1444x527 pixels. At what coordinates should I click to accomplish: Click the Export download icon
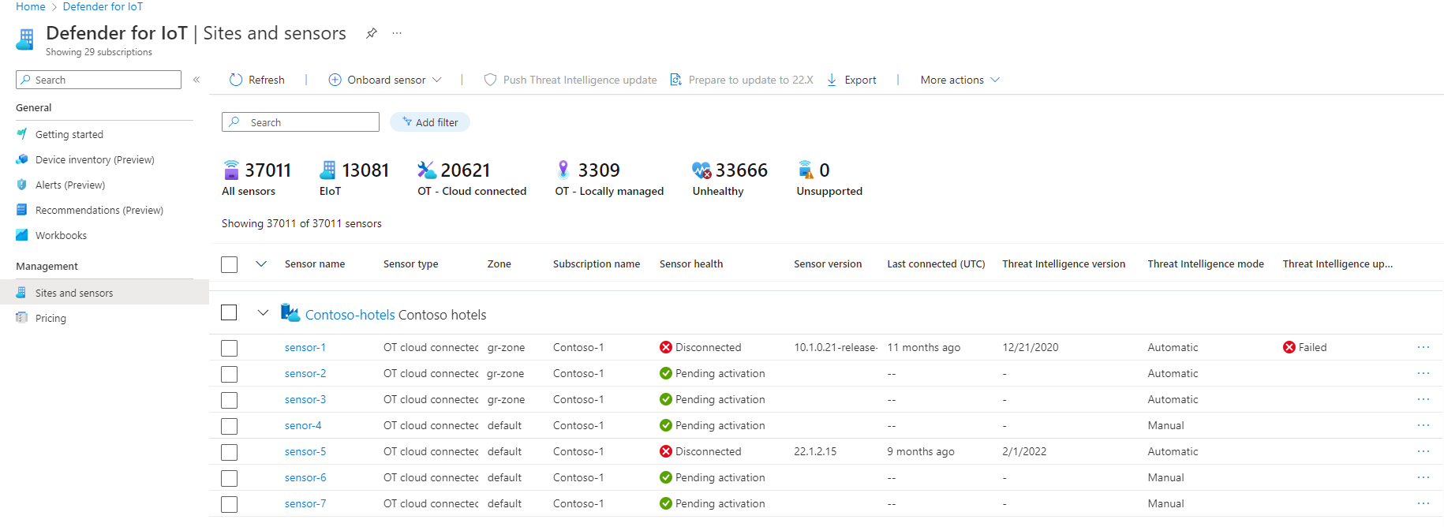point(832,80)
